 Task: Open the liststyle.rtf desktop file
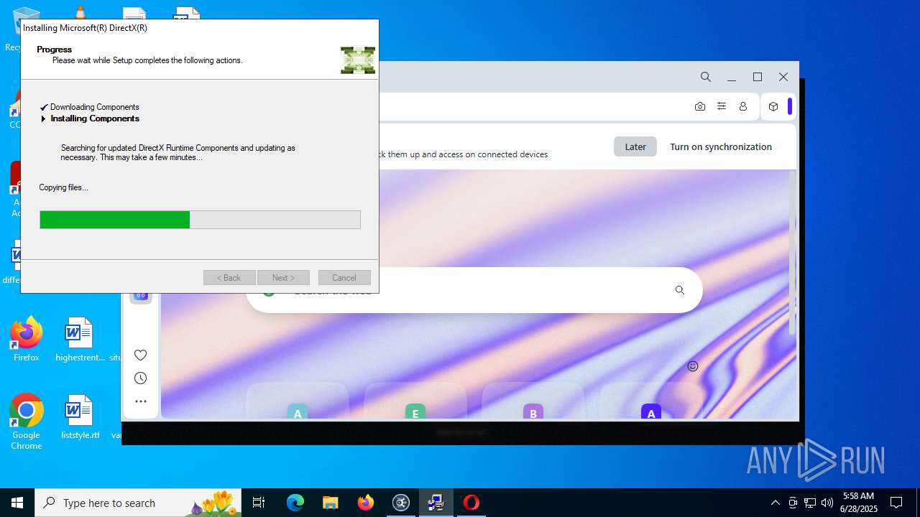pyautogui.click(x=80, y=417)
